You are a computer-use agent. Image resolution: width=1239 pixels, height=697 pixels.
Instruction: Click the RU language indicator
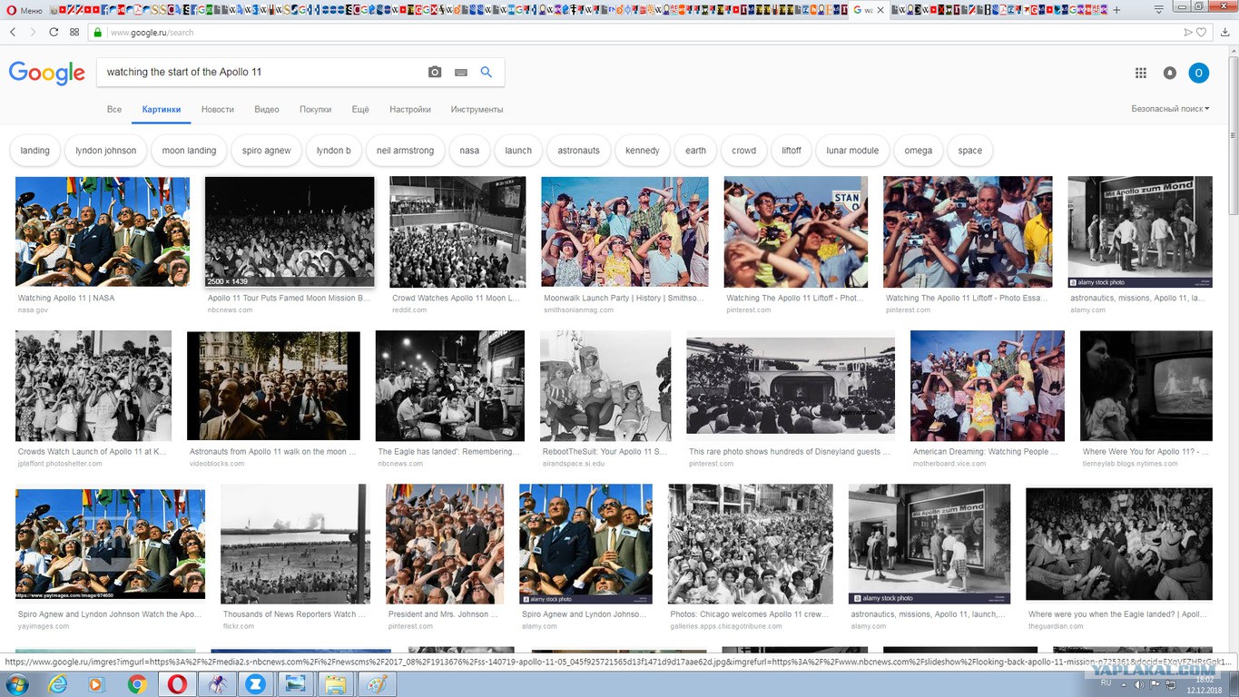(1106, 682)
